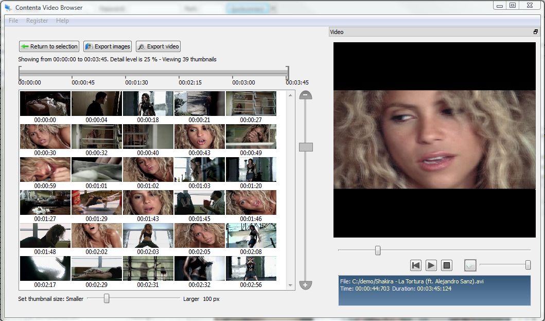This screenshot has width=545, height=321.
Task: Click the 00:00:45 mark on the timeline
Action: [83, 82]
